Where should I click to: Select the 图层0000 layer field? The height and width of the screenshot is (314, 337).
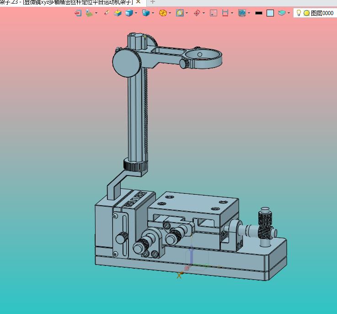click(322, 13)
